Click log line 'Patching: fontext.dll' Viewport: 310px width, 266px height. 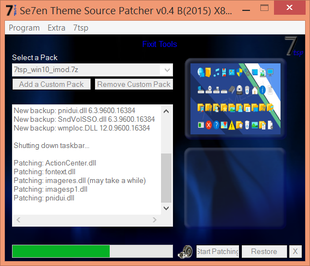pos(45,172)
